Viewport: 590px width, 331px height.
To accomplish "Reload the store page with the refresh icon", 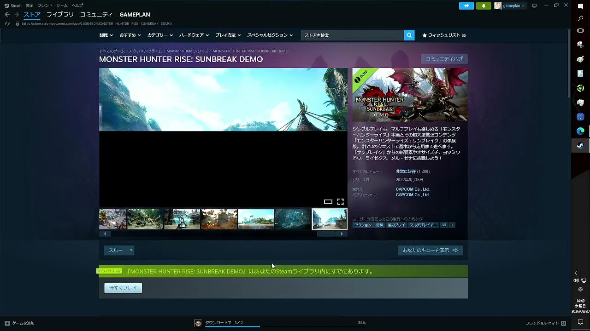I will (x=7, y=23).
